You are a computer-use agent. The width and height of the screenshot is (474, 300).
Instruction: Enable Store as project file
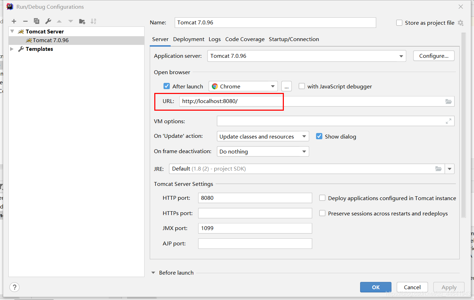(x=399, y=23)
